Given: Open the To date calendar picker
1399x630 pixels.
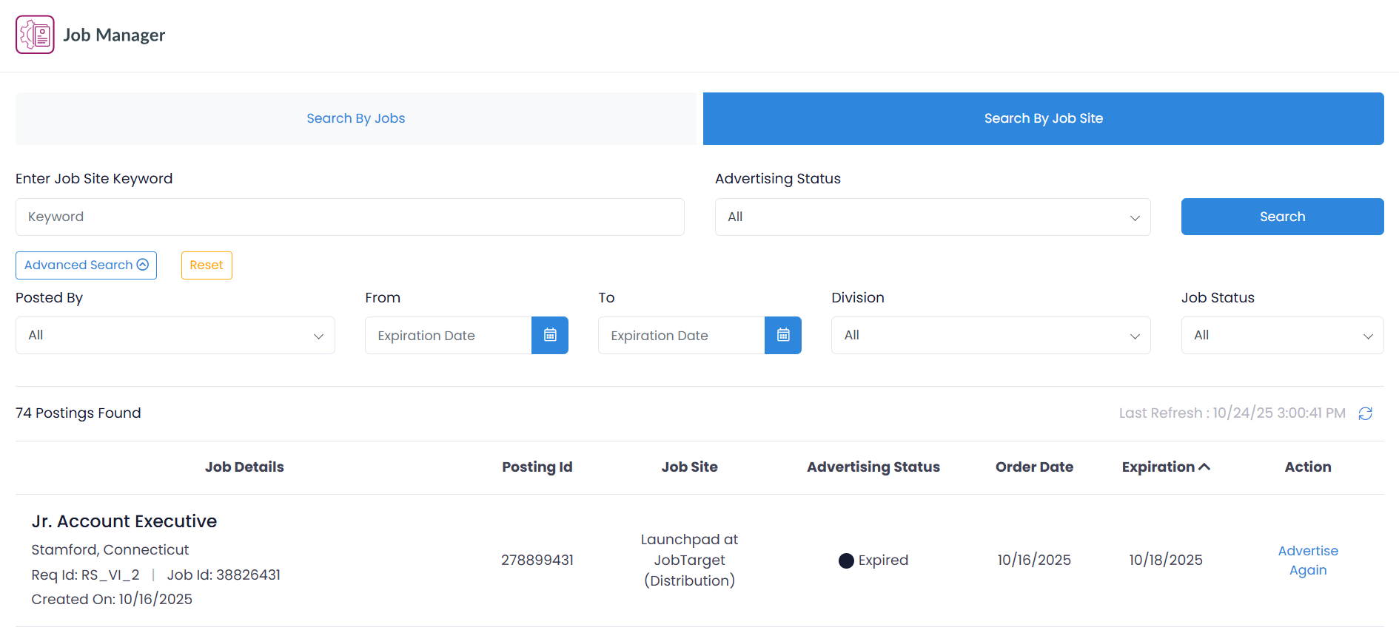Looking at the screenshot, I should tap(782, 335).
